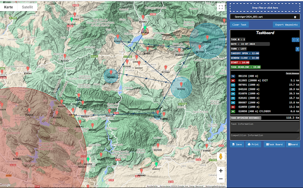This screenshot has width=303, height=188.
Task: Open Kurzbefehle link at map bottom
Action: pyautogui.click(x=152, y=186)
